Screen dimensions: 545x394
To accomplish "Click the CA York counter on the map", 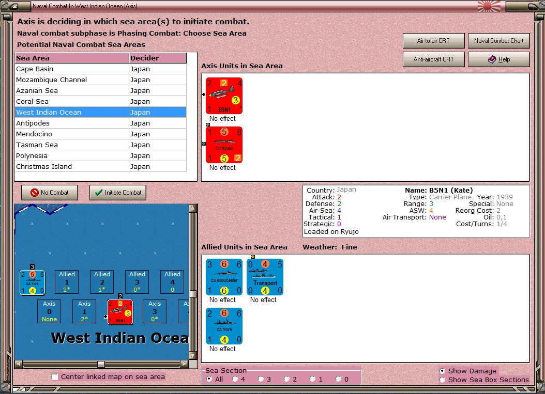I will point(33,282).
